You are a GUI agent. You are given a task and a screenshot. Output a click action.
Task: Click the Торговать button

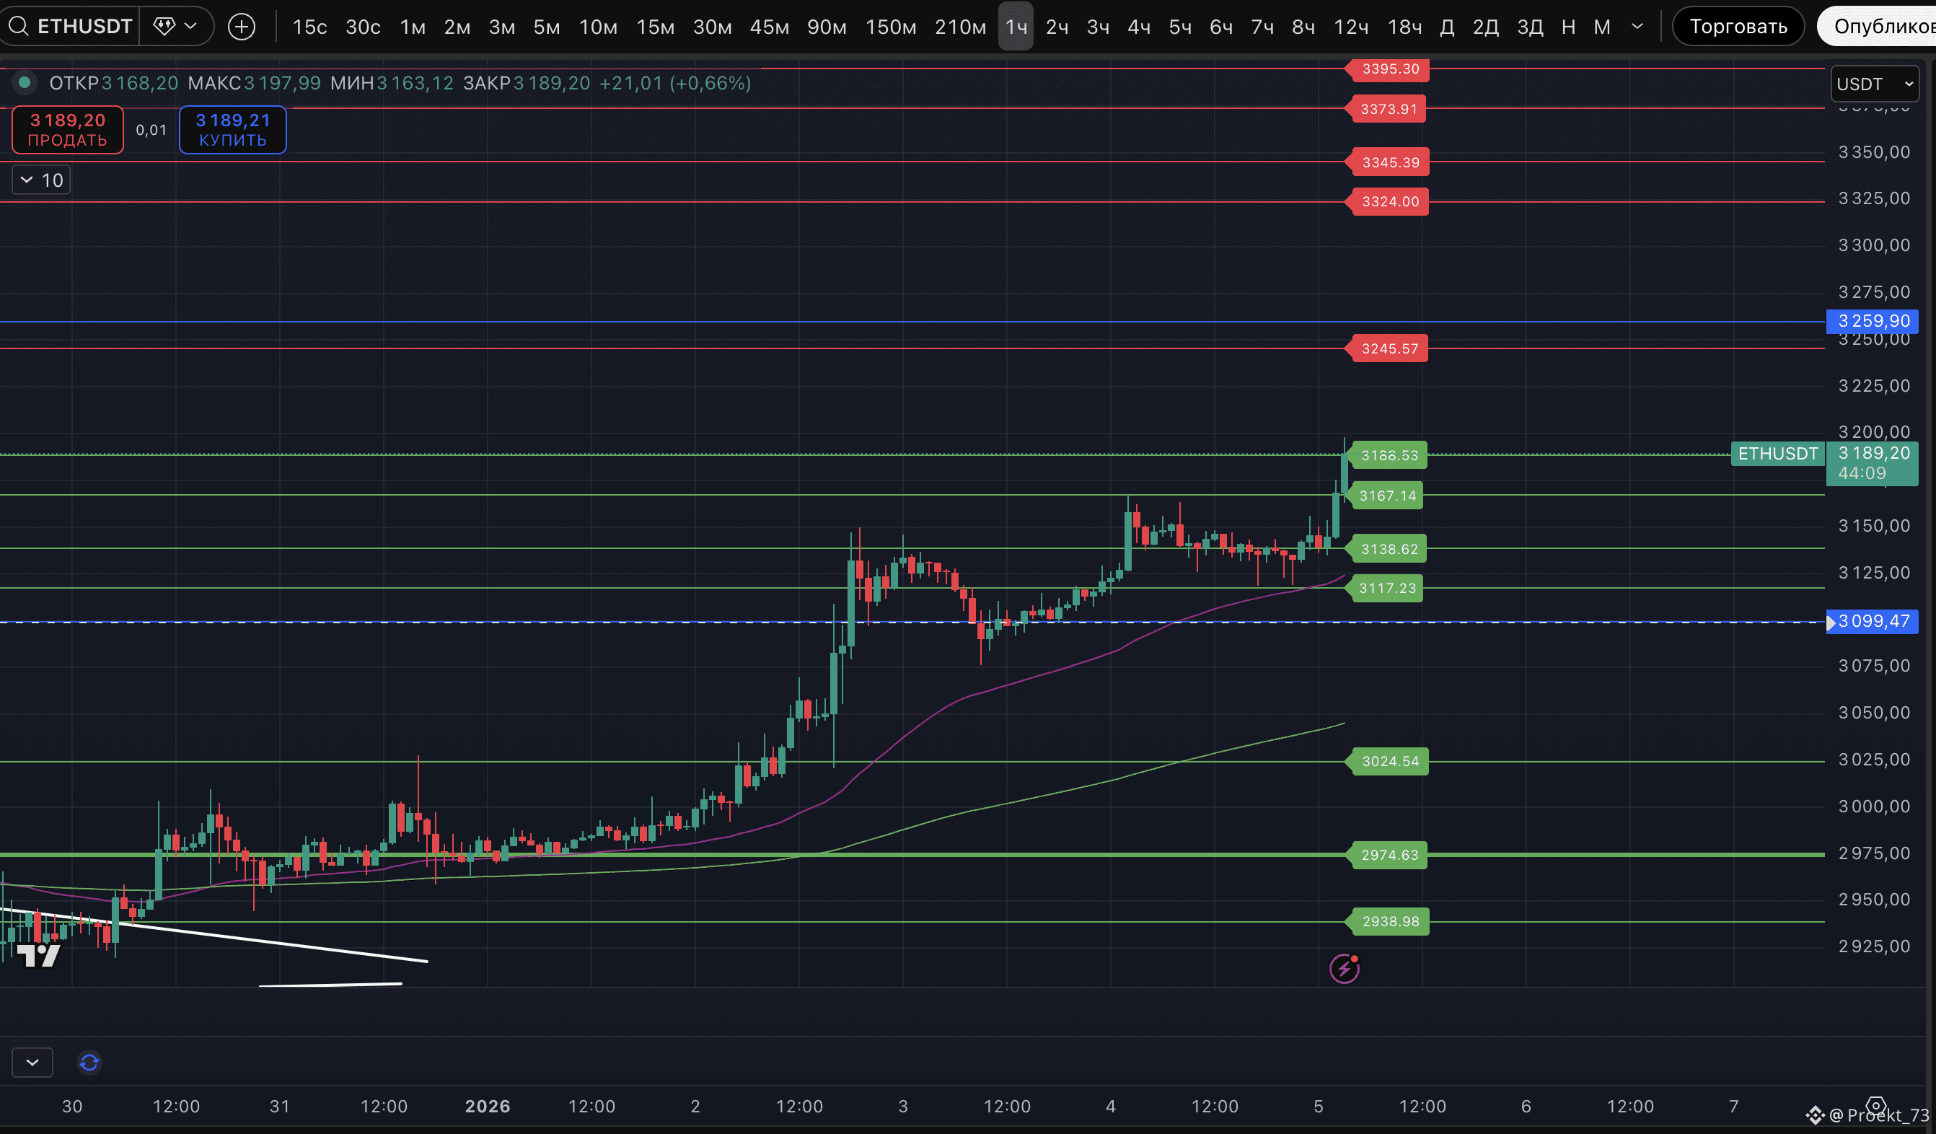[x=1738, y=27]
